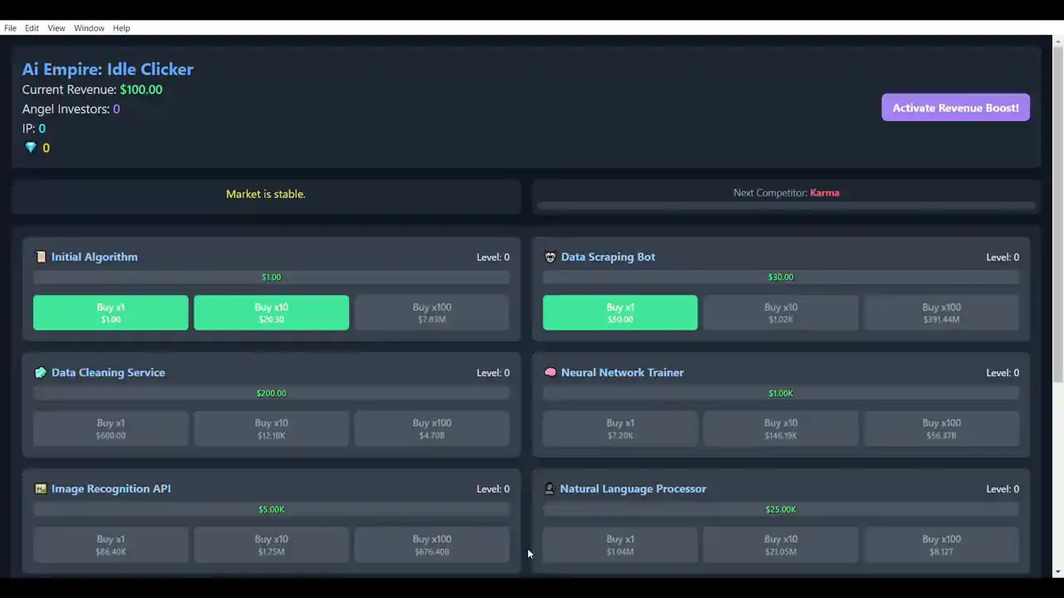
Task: Click the diamond gem icon
Action: pos(31,148)
